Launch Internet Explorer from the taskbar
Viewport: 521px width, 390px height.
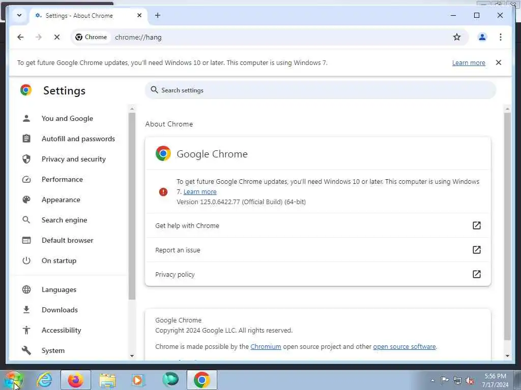pyautogui.click(x=44, y=380)
